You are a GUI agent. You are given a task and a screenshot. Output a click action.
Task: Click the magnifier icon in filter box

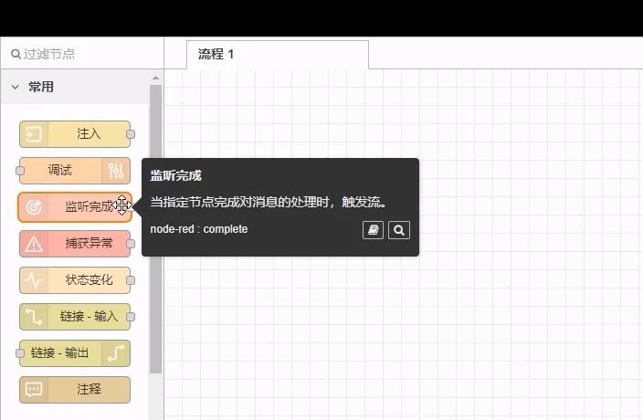pyautogui.click(x=16, y=54)
